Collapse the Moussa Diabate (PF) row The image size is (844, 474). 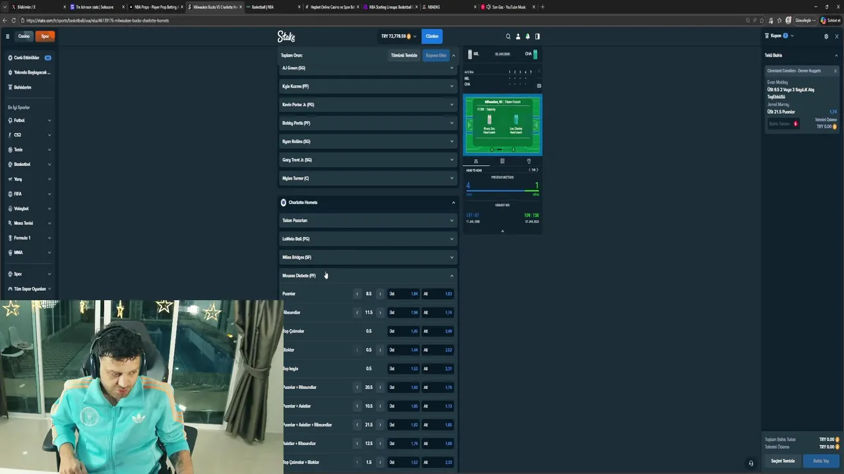(367, 276)
